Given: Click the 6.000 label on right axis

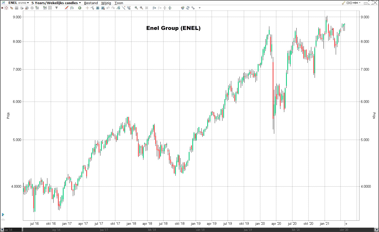Looking at the screenshot, I should point(365,102).
